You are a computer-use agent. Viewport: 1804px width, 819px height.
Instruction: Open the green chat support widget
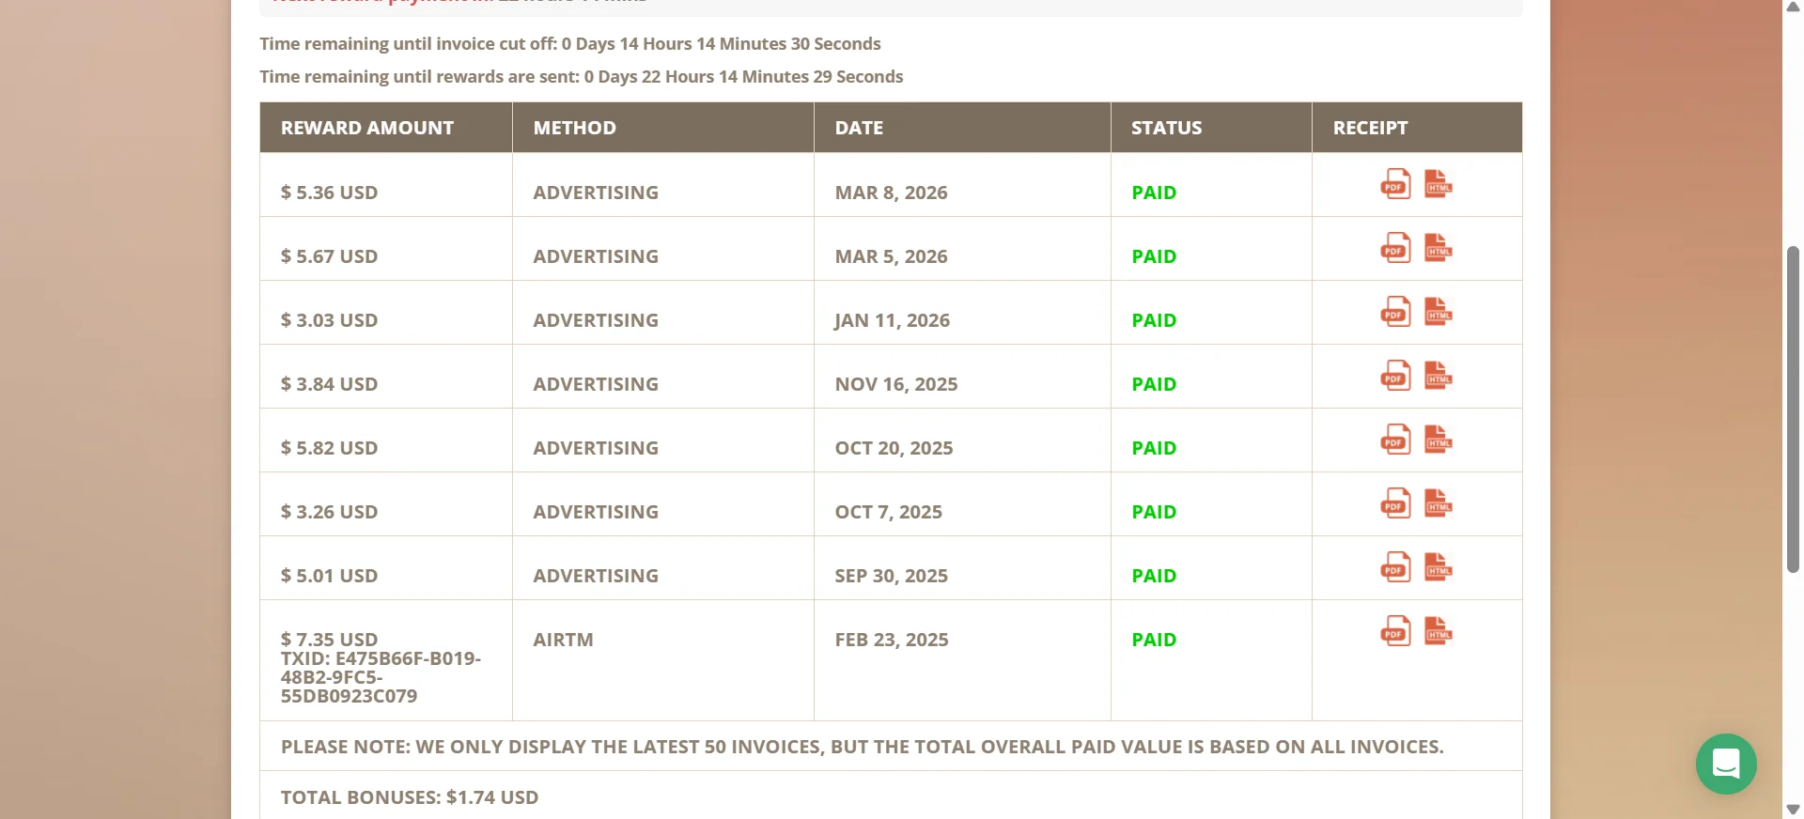[x=1726, y=764]
